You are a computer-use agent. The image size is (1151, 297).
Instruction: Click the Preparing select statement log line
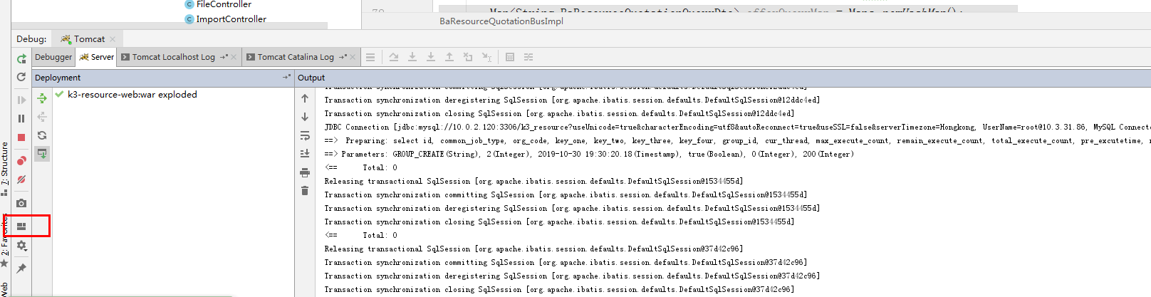738,140
